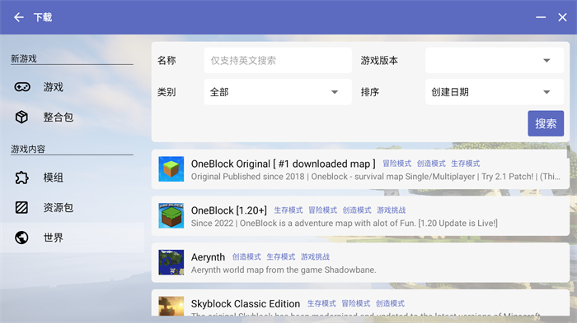Focus the 名称 search input field
577x323 pixels.
point(278,60)
